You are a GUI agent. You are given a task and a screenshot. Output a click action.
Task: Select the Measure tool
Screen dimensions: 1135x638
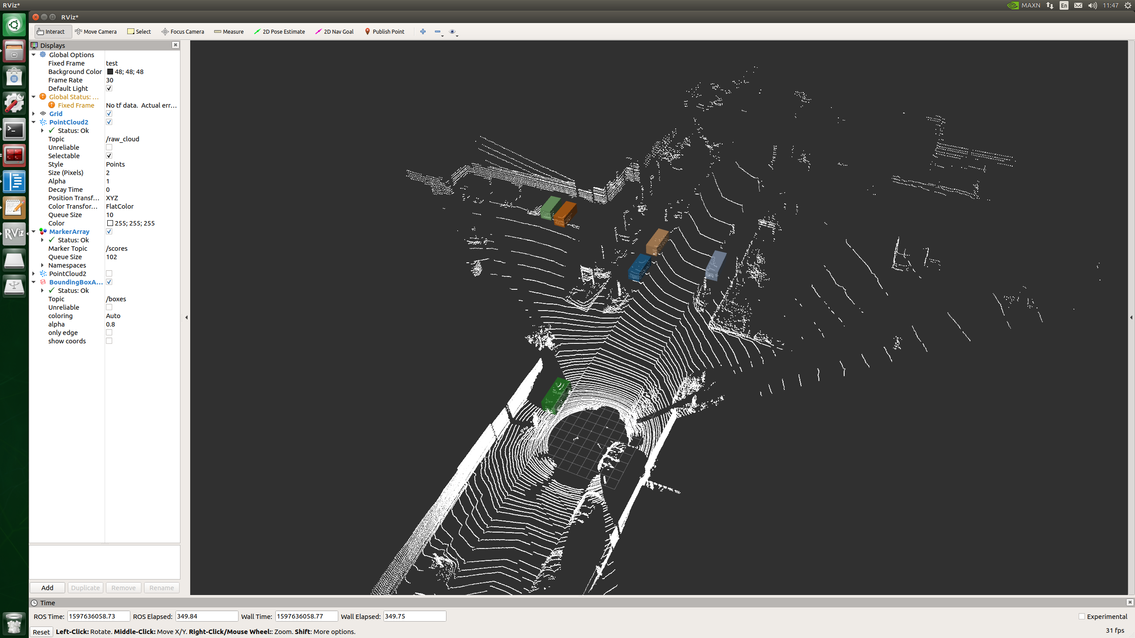point(229,31)
